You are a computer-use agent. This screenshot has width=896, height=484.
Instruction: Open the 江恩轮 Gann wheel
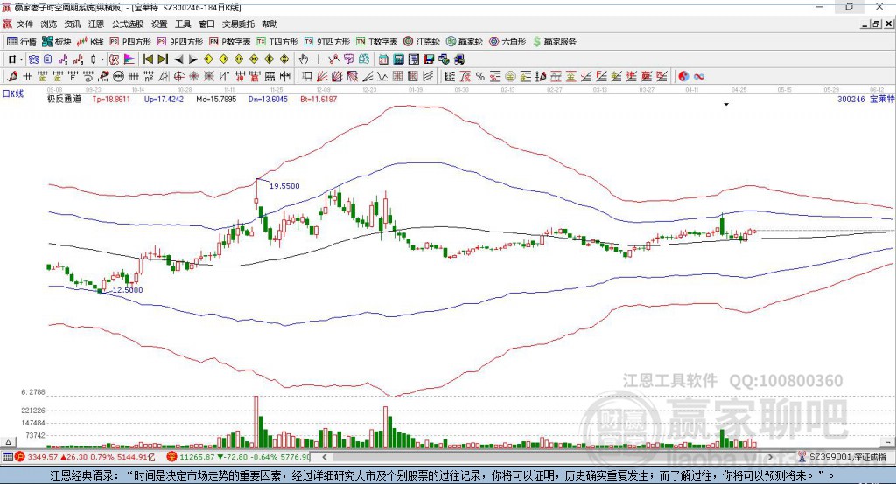coord(422,42)
